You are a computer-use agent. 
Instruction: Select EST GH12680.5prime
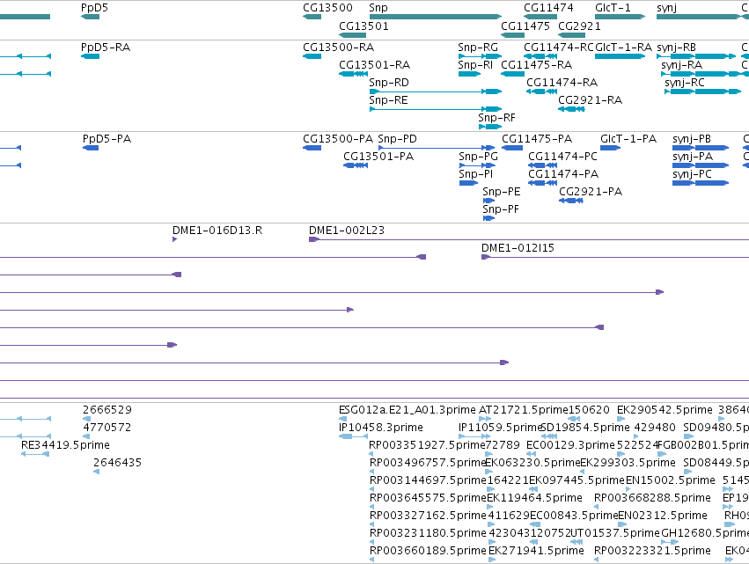click(x=670, y=542)
